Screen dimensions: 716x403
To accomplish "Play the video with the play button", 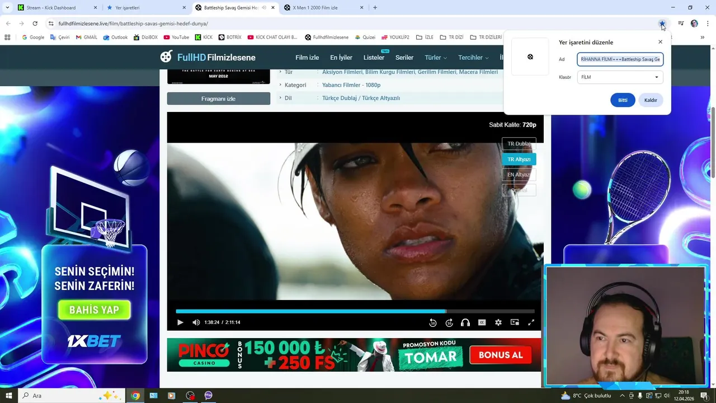I will (x=180, y=322).
